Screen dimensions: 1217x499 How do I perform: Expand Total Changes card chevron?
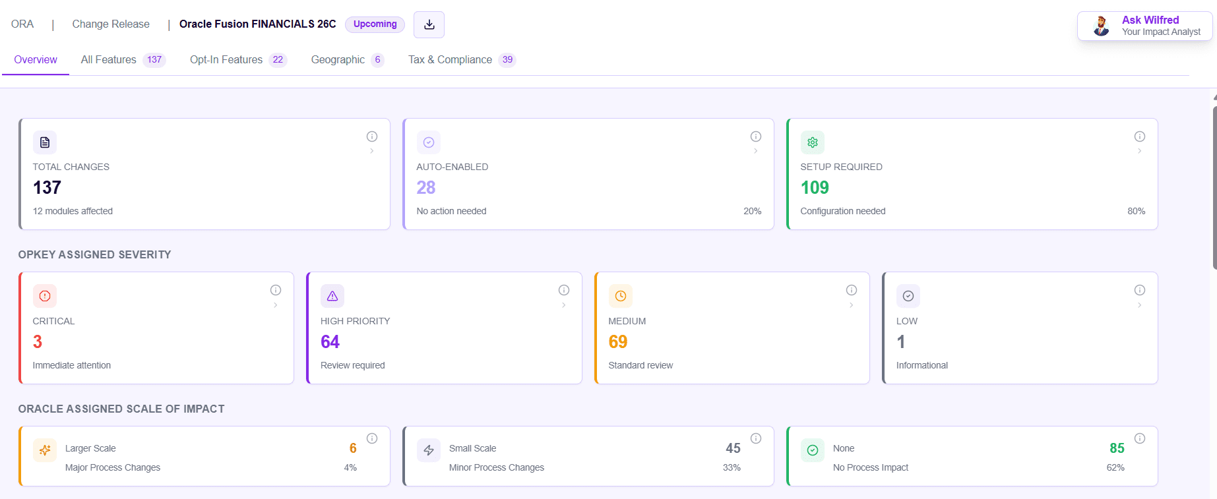(372, 151)
